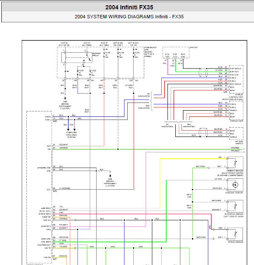Click the LT GRN wire label at pin 50

coord(63,240)
